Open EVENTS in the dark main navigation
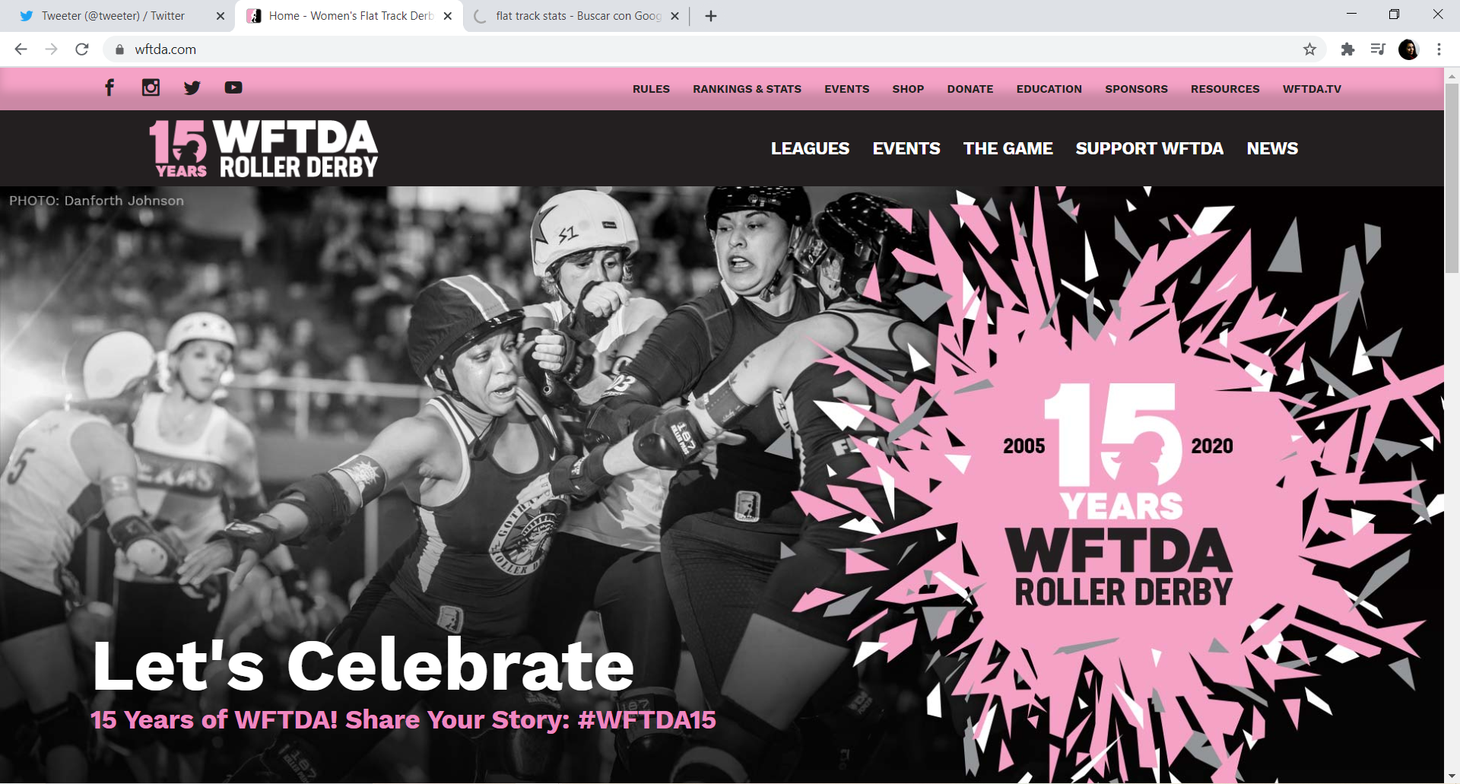 906,148
